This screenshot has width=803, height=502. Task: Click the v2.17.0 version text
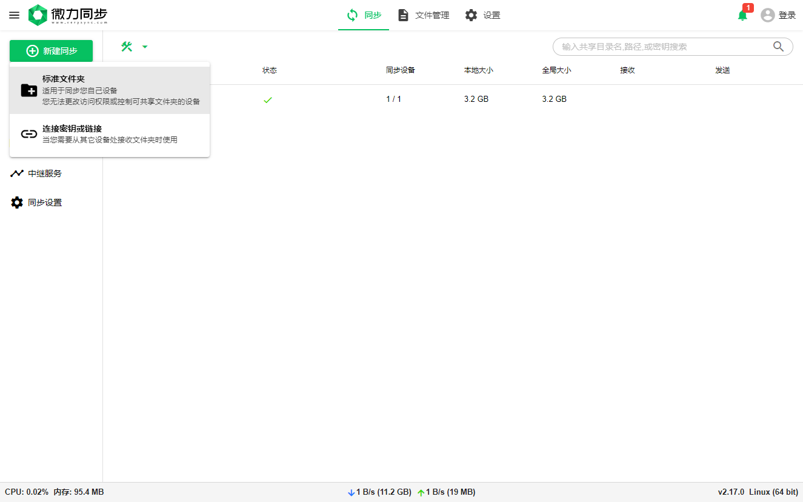(x=731, y=492)
